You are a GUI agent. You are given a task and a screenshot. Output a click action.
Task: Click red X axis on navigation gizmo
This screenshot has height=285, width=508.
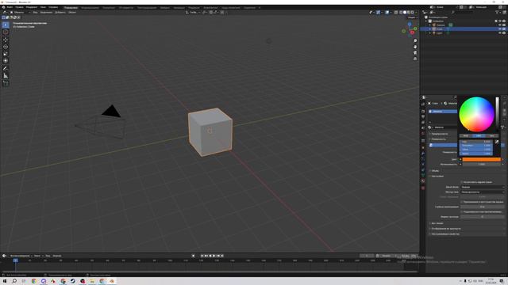(x=412, y=32)
